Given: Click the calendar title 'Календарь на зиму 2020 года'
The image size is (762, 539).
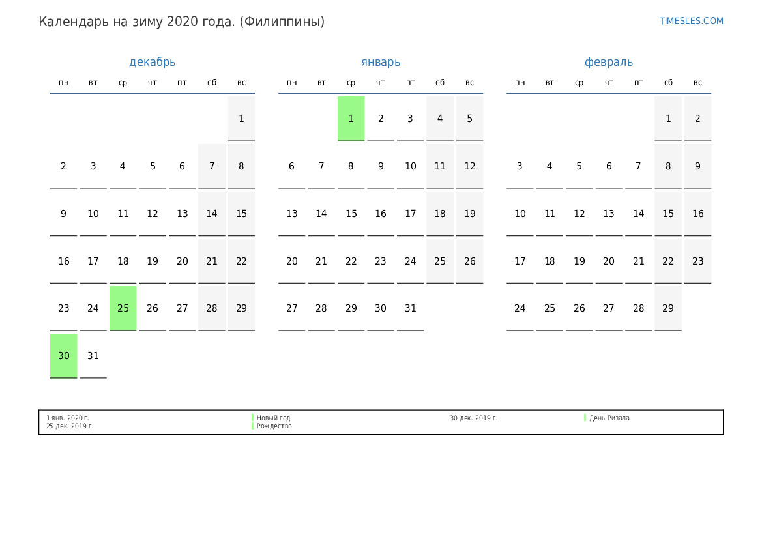Looking at the screenshot, I should pos(181,22).
